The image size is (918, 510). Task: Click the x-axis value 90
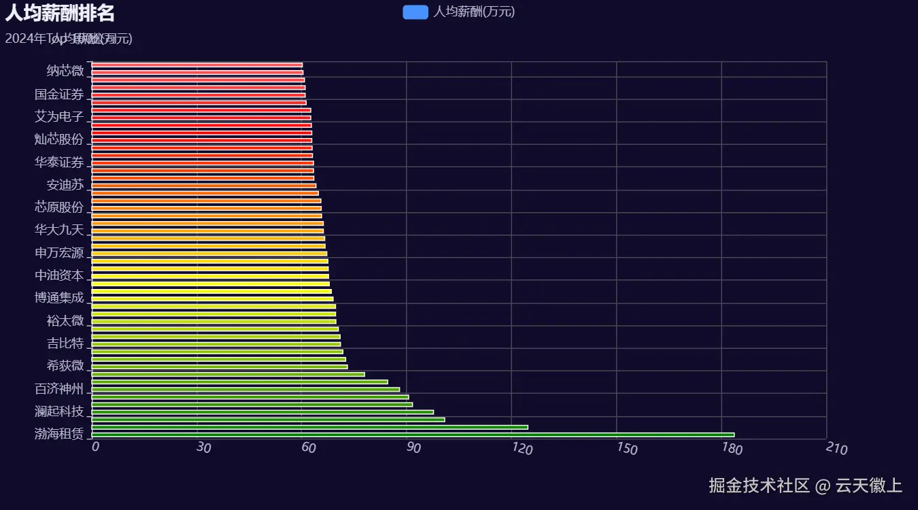(413, 447)
